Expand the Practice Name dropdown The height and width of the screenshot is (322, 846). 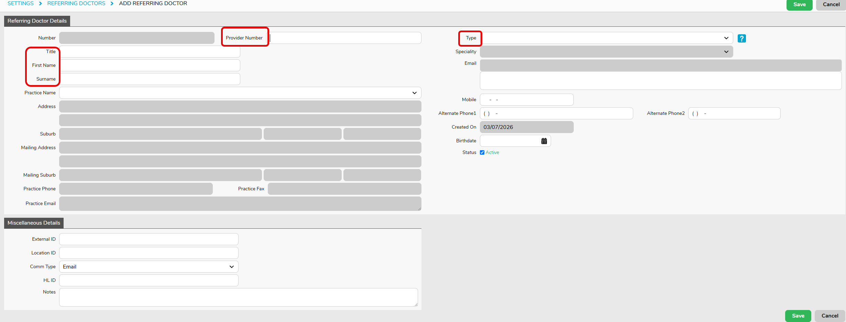[240, 93]
